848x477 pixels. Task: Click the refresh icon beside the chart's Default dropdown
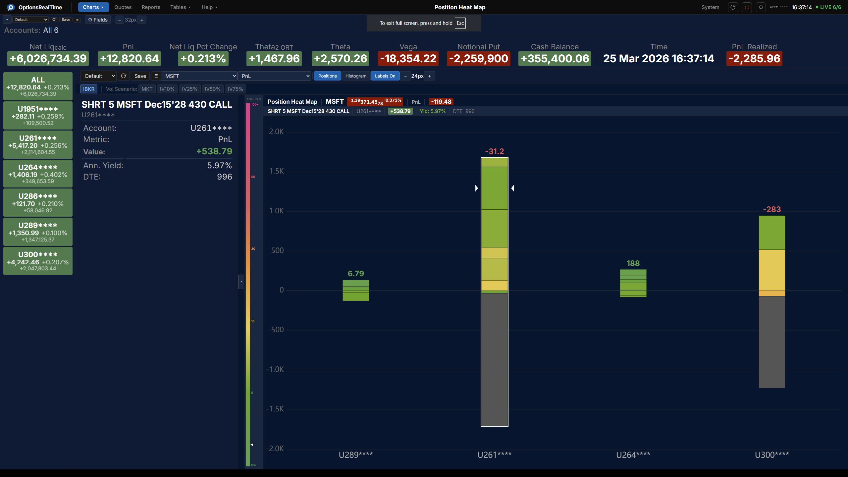124,76
